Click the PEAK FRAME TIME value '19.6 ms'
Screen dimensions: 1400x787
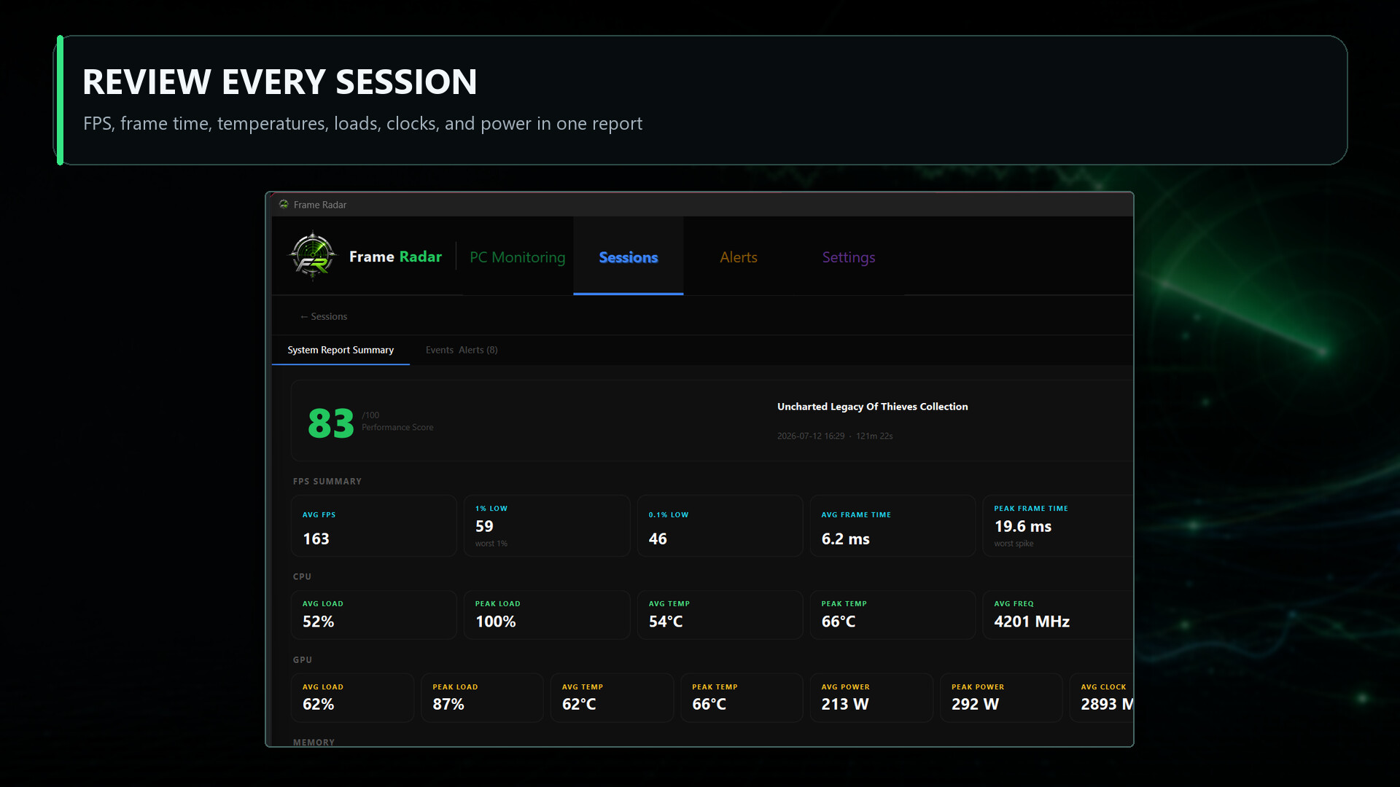point(1023,526)
